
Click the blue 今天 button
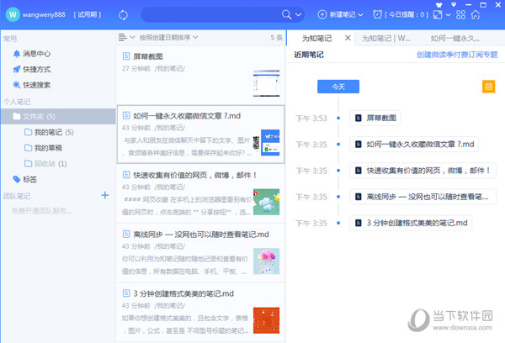coord(338,86)
